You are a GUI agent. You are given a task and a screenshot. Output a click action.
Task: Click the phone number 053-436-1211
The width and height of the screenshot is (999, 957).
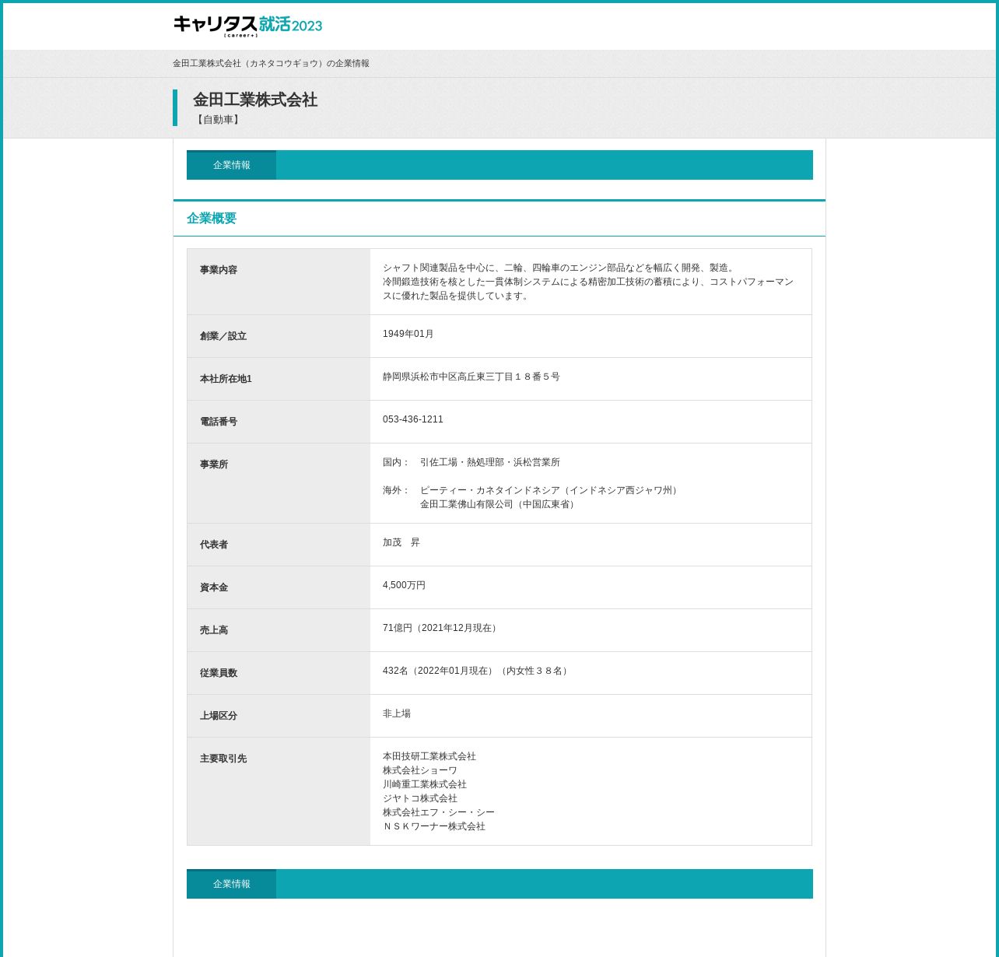pyautogui.click(x=413, y=419)
